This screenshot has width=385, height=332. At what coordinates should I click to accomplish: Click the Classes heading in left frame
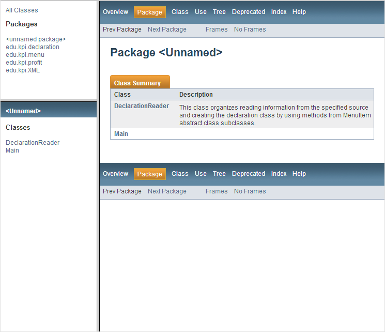(18, 128)
